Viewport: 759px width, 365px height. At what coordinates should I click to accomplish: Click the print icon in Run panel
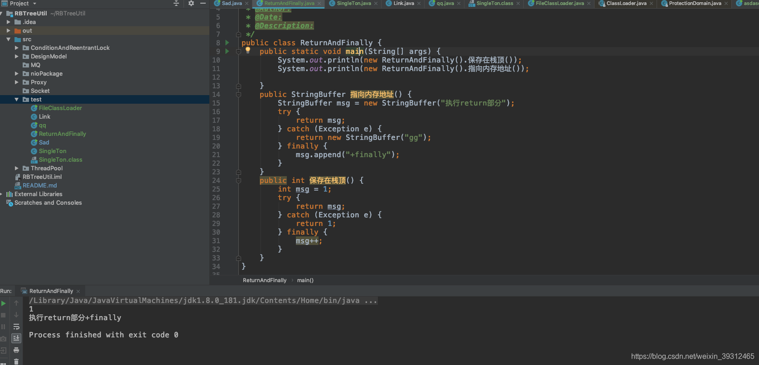click(16, 350)
